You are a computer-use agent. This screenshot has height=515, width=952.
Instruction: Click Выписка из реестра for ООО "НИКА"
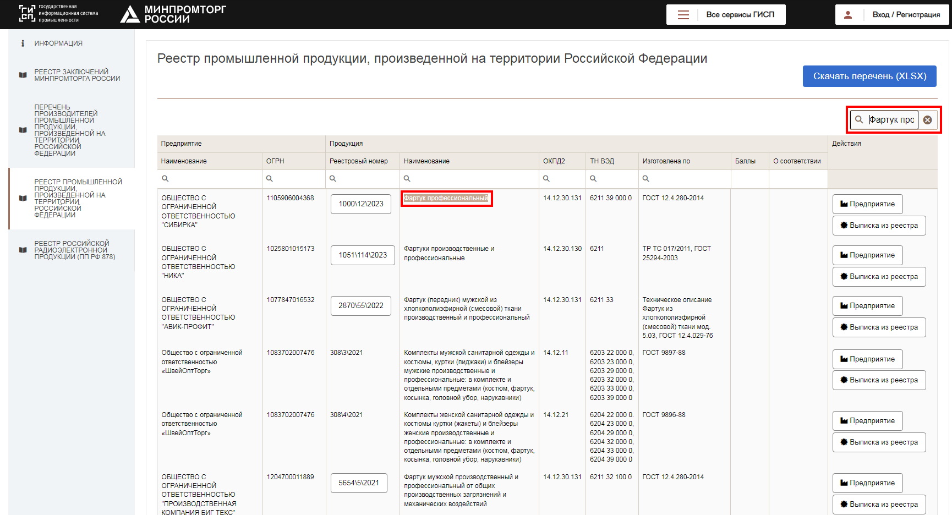click(x=879, y=277)
